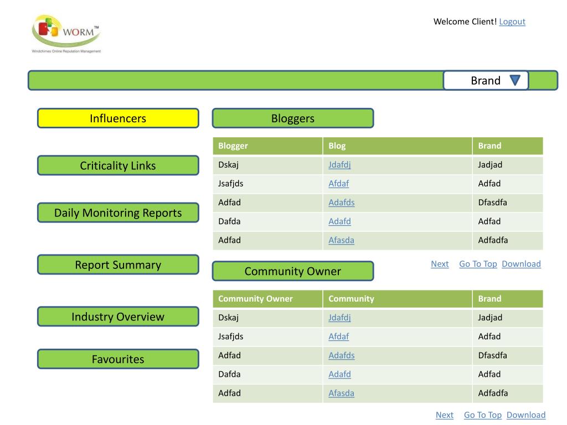Open Jdafdj blog link in Bloggers table
The image size is (567, 425).
[x=339, y=165]
